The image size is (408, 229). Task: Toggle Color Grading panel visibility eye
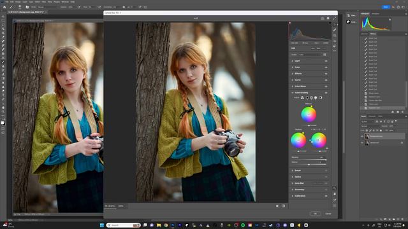[x=326, y=93]
